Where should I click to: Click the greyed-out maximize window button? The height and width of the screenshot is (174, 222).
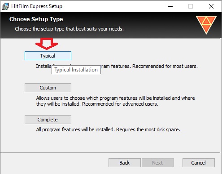point(191,6)
